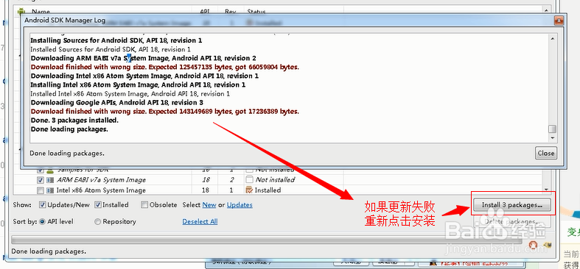Click Install 3 packages button
580x269 pixels.
pos(512,205)
